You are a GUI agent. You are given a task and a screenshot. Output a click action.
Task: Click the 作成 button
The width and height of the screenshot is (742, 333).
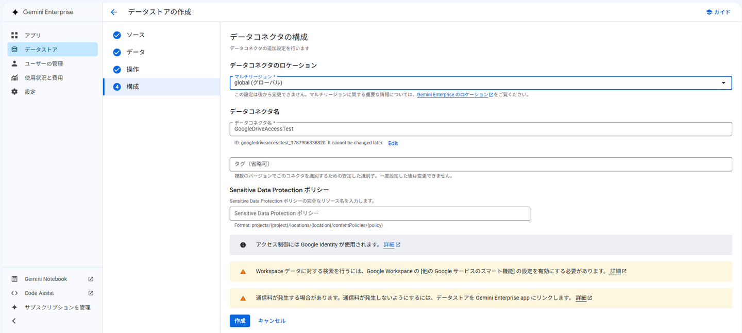click(240, 321)
